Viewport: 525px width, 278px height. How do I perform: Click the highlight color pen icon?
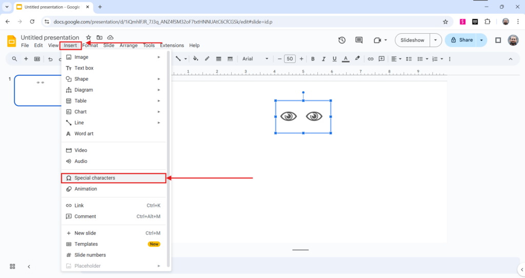(x=357, y=59)
